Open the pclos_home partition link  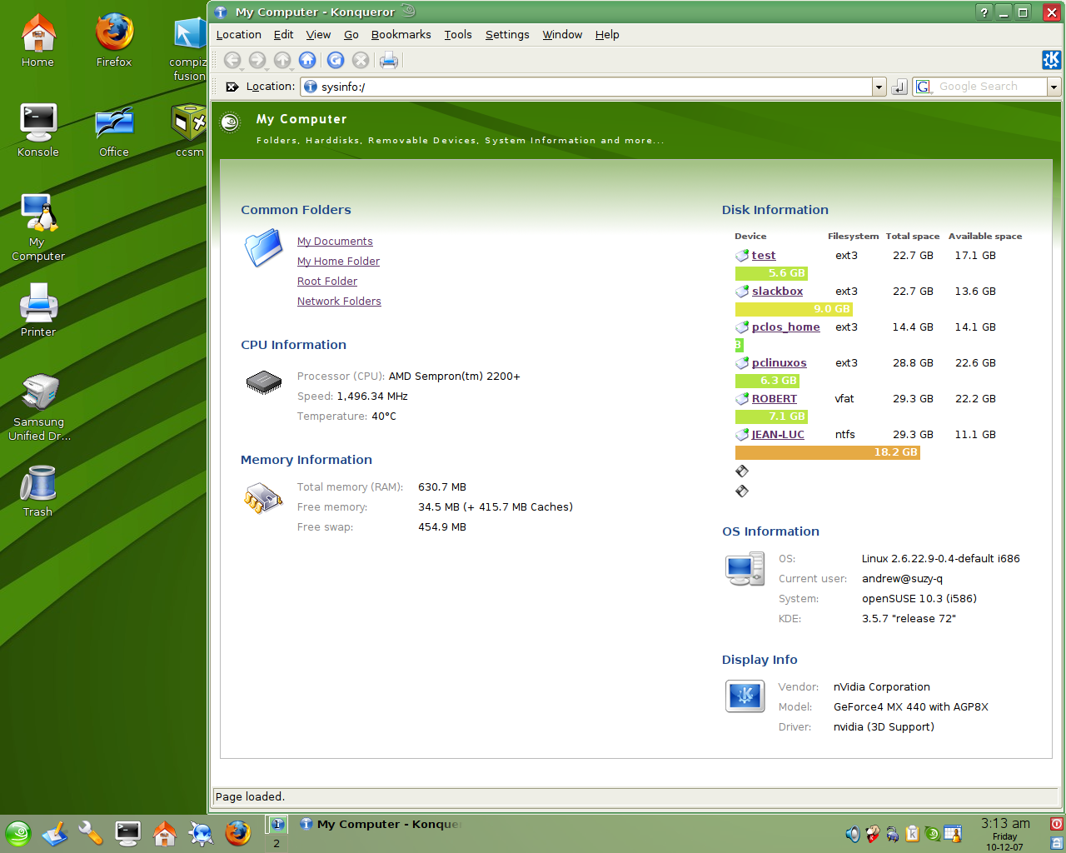tap(785, 327)
